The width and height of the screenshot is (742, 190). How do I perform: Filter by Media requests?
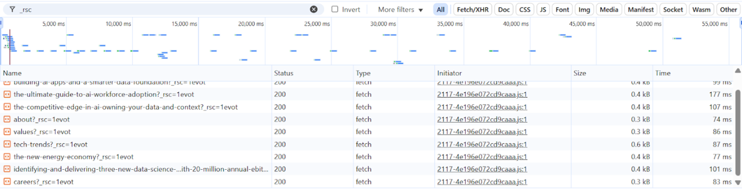[610, 9]
